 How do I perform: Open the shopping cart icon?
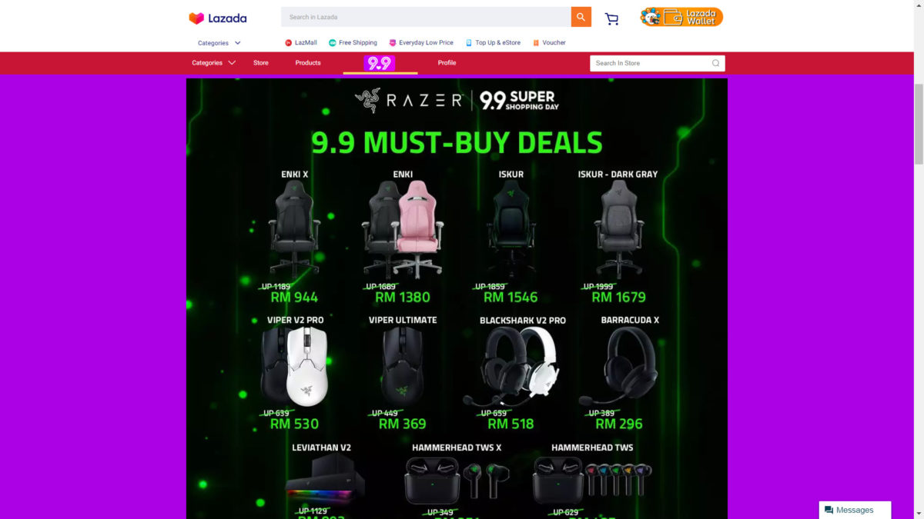611,18
